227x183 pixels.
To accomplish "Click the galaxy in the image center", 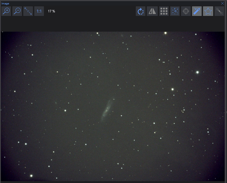I will coord(107,110).
